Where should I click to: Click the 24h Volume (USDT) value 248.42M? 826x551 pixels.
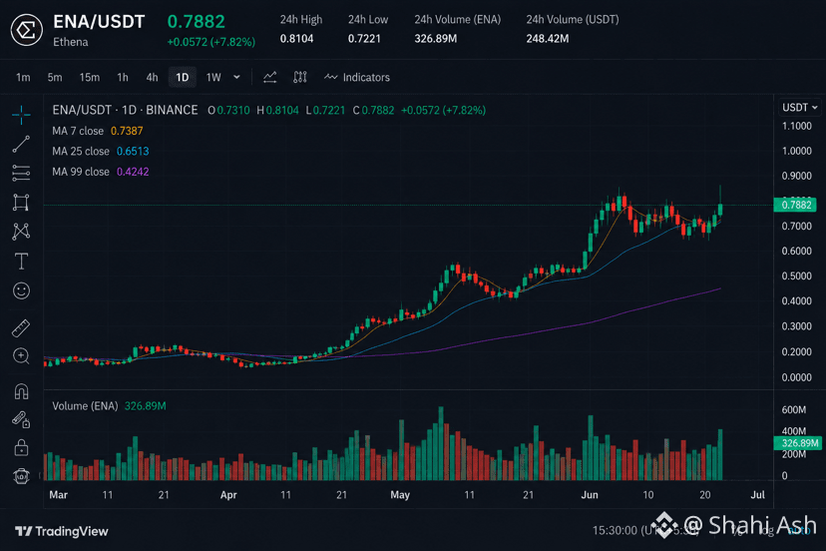click(548, 39)
